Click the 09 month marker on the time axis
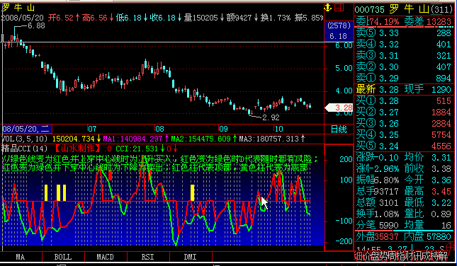Viewport: 457px width, 266px height. (x=224, y=129)
